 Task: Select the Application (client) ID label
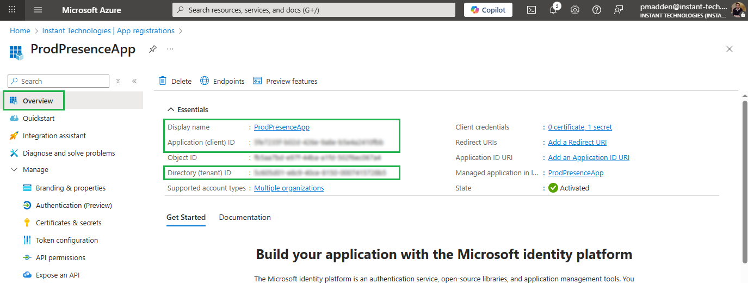point(201,142)
